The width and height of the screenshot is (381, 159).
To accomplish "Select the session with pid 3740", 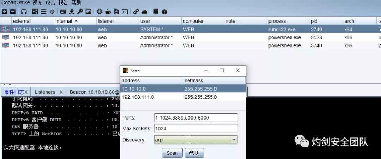I will 190,45.
